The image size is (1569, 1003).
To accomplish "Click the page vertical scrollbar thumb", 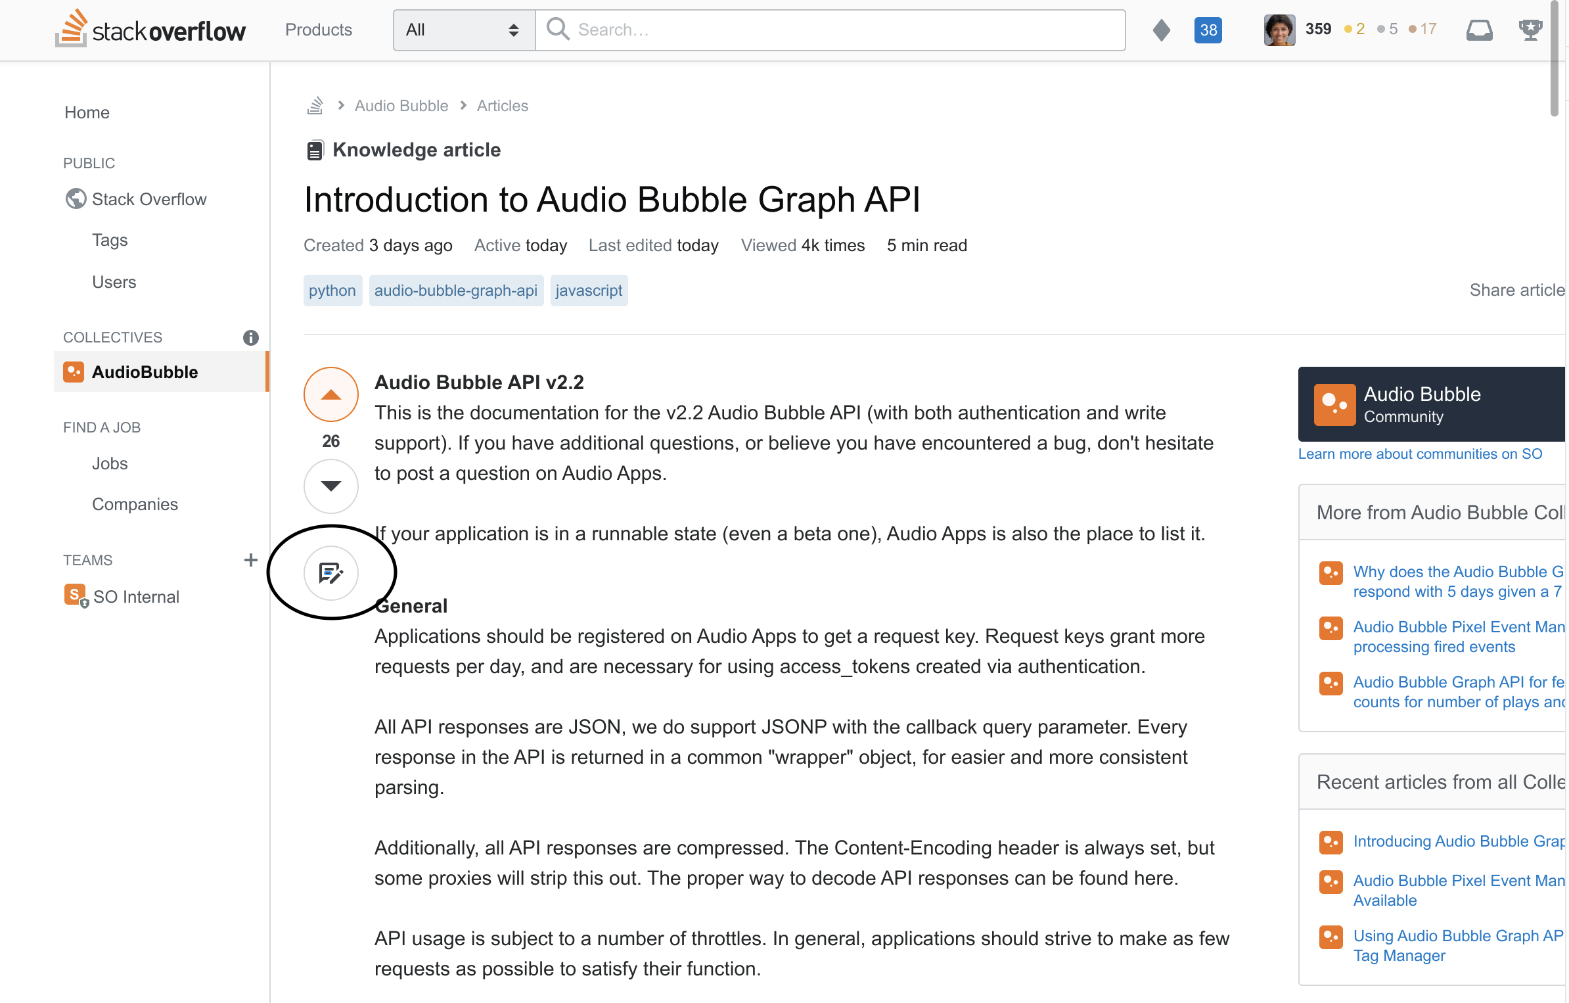I will click(1554, 59).
